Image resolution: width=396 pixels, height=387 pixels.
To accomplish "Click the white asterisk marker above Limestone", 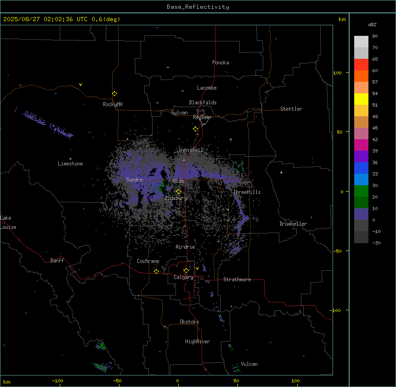I will (x=70, y=159).
